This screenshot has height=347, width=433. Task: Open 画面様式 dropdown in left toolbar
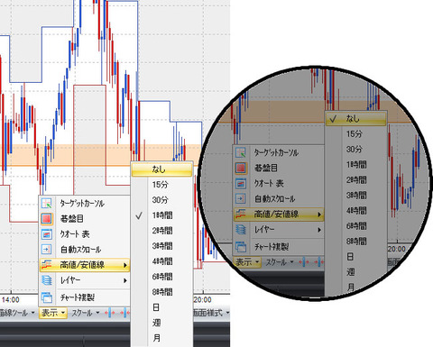pos(210,313)
